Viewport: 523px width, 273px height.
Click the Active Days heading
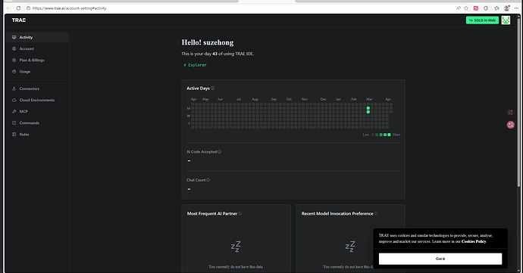[x=198, y=88]
